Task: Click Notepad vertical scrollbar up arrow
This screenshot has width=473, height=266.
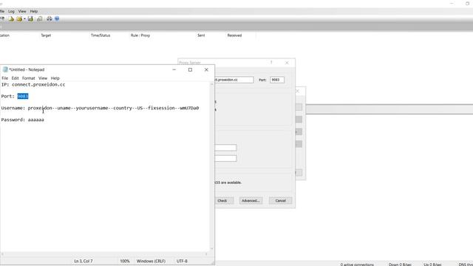Action: tap(212, 84)
